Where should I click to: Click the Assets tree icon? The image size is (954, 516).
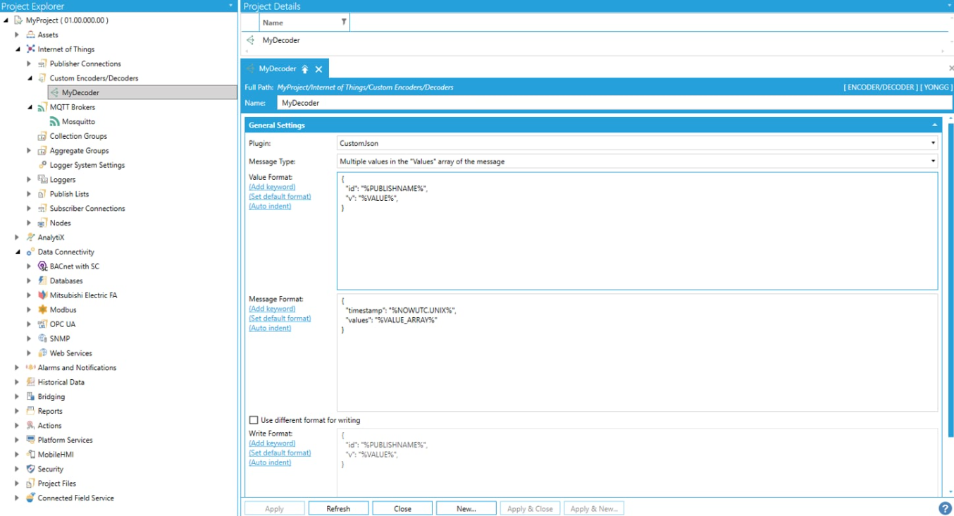pos(30,35)
